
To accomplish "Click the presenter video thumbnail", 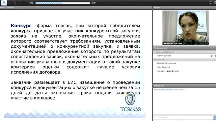I will [x=186, y=28].
